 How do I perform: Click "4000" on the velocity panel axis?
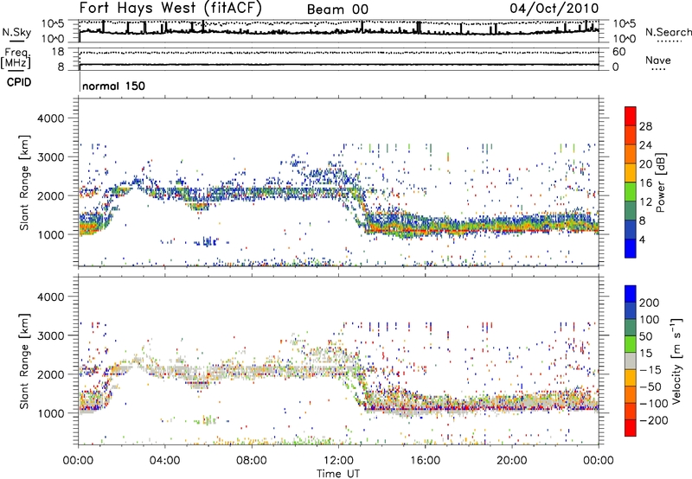[50, 297]
